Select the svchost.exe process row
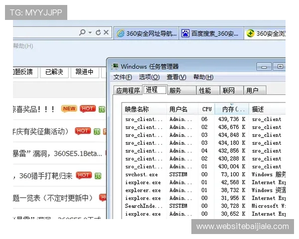Viewport: 299px width, 239px height. (x=142, y=174)
